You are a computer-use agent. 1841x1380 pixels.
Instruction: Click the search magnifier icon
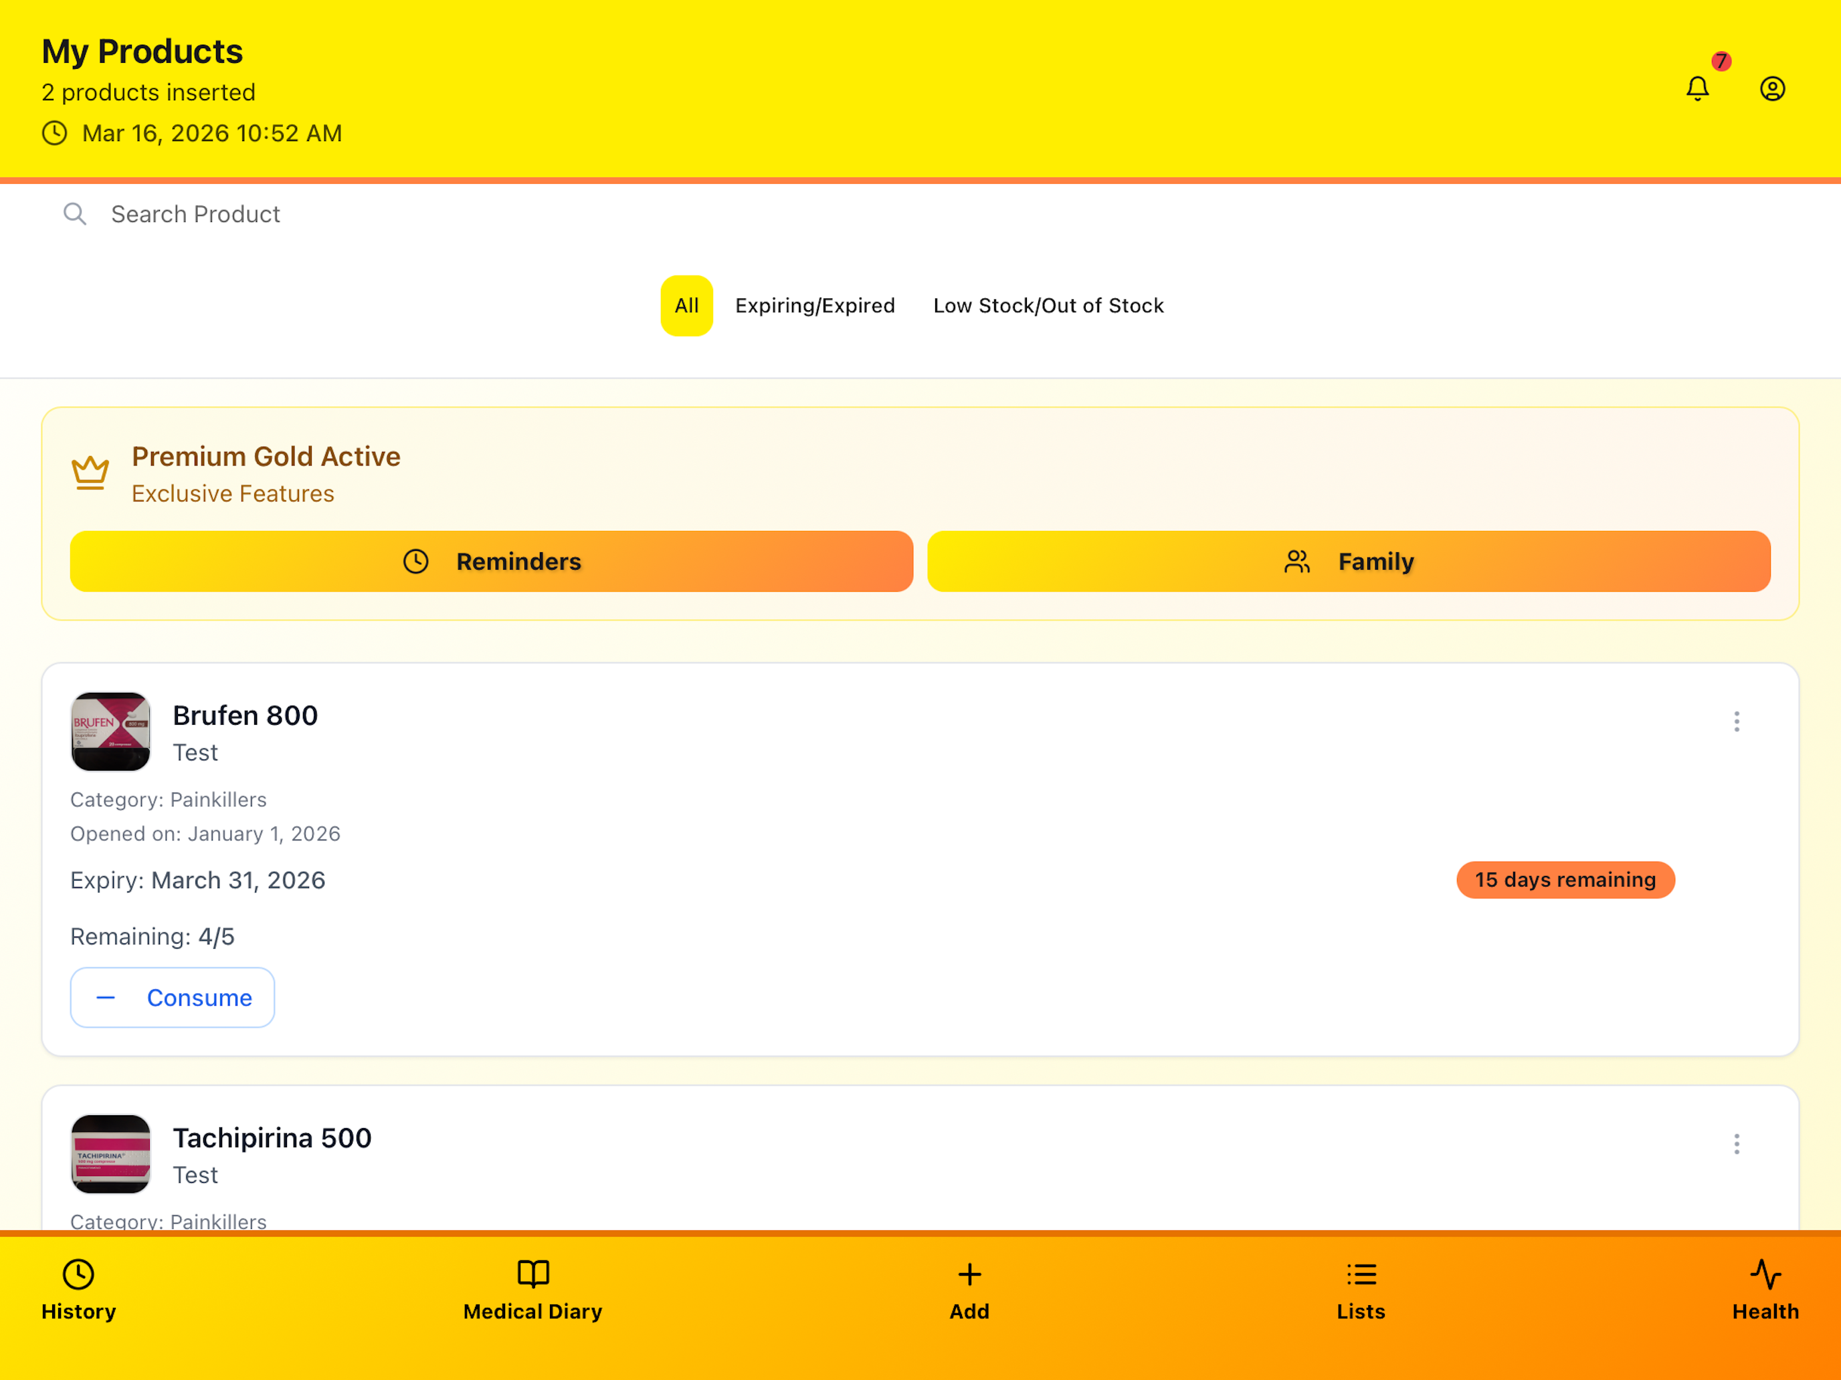tap(75, 214)
